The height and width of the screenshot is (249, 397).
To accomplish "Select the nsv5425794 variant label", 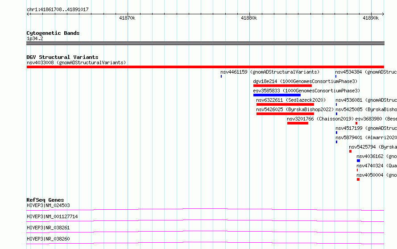I will (x=373, y=147).
